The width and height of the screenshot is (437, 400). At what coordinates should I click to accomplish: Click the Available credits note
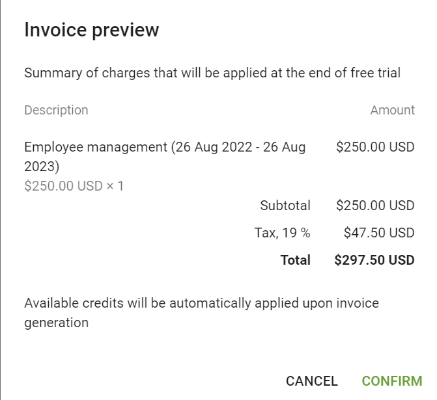tap(201, 303)
